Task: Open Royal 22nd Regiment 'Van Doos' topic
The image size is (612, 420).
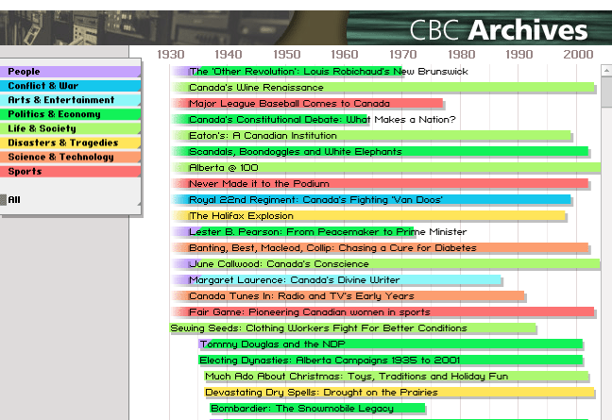Action: pos(371,200)
